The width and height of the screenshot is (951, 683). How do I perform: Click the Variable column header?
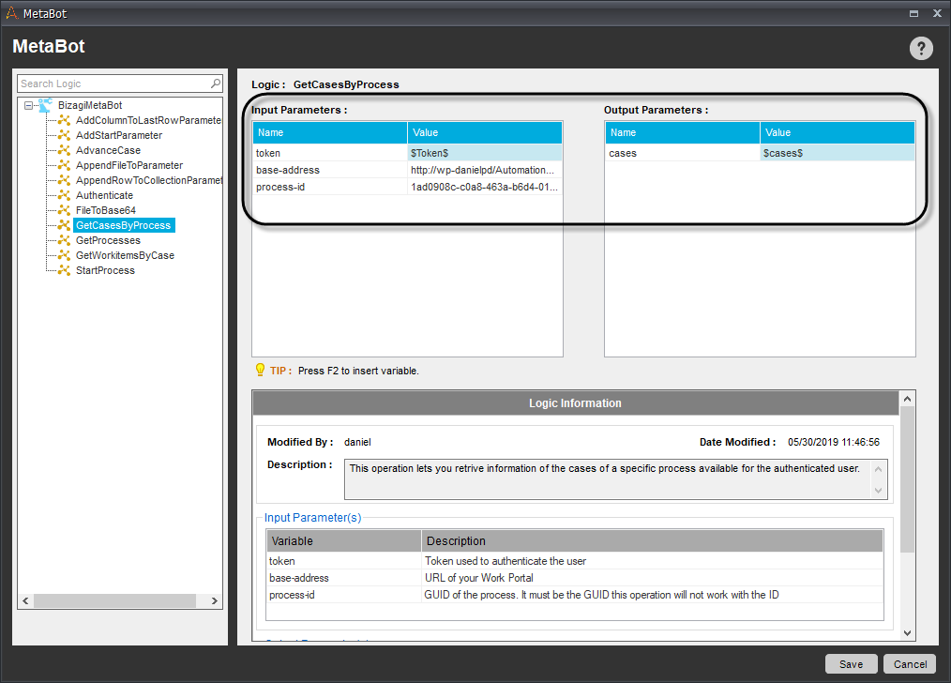pyautogui.click(x=344, y=540)
